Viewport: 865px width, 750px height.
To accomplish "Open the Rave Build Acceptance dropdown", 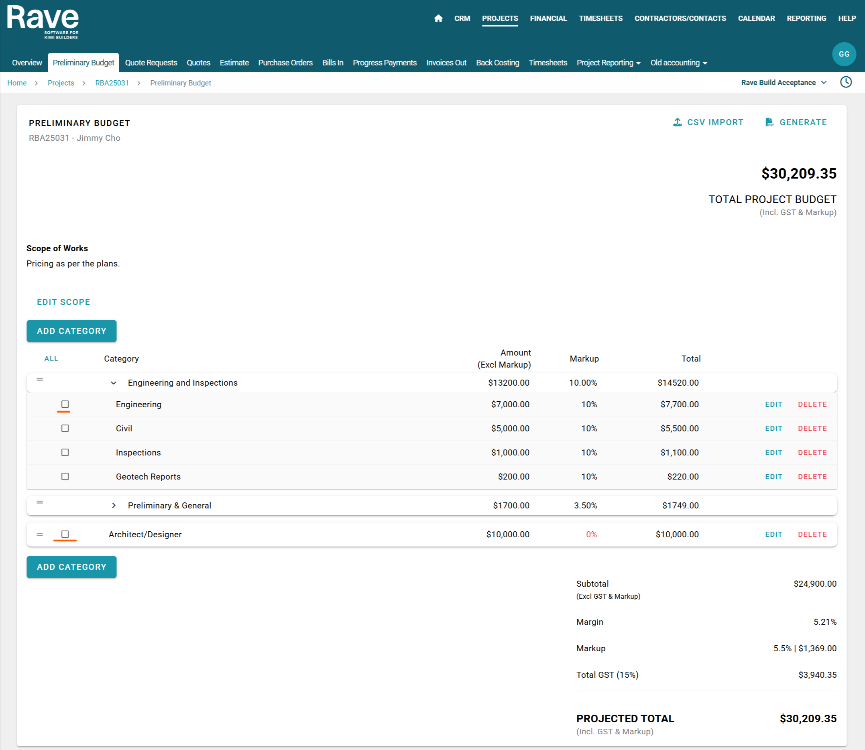I will tap(784, 82).
